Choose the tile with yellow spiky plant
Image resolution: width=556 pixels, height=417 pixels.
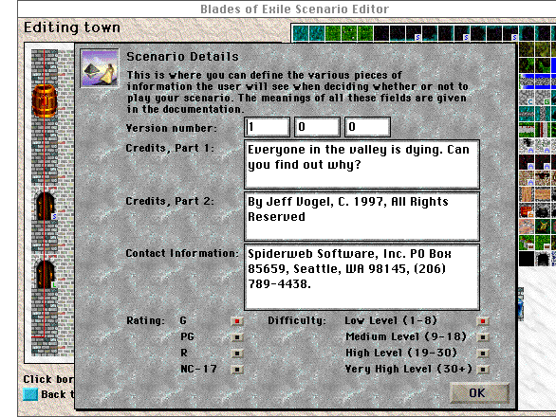point(543,227)
